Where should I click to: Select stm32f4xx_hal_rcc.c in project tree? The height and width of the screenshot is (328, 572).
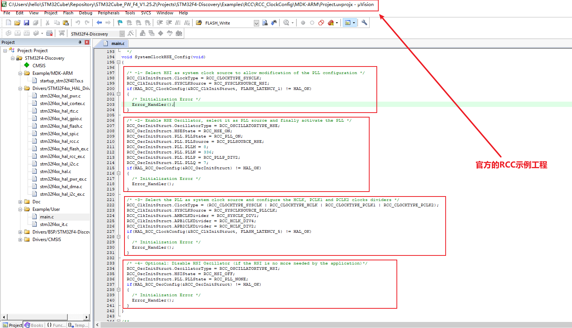pos(63,141)
